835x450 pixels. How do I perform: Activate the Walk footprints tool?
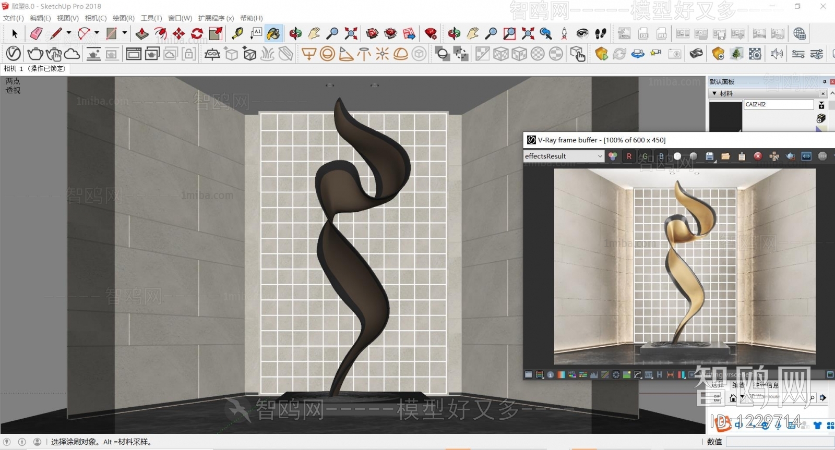(x=601, y=34)
